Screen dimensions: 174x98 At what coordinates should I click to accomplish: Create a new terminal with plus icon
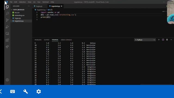pyautogui.click(x=159, y=40)
